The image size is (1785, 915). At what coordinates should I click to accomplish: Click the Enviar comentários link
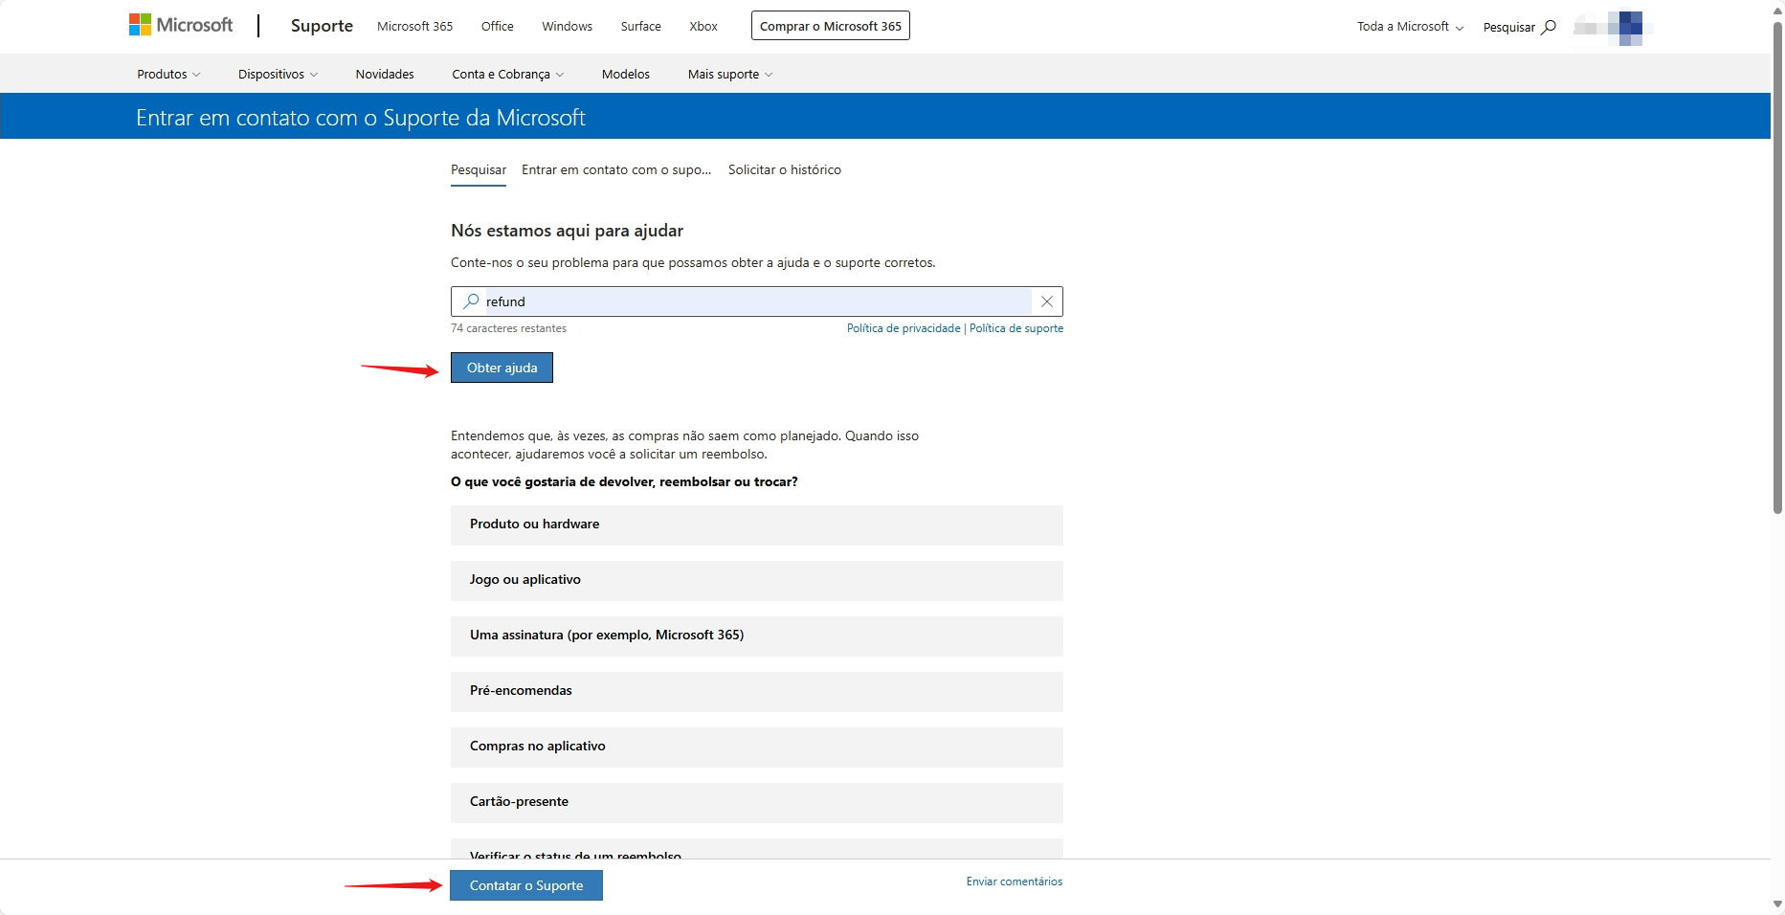(x=1014, y=882)
